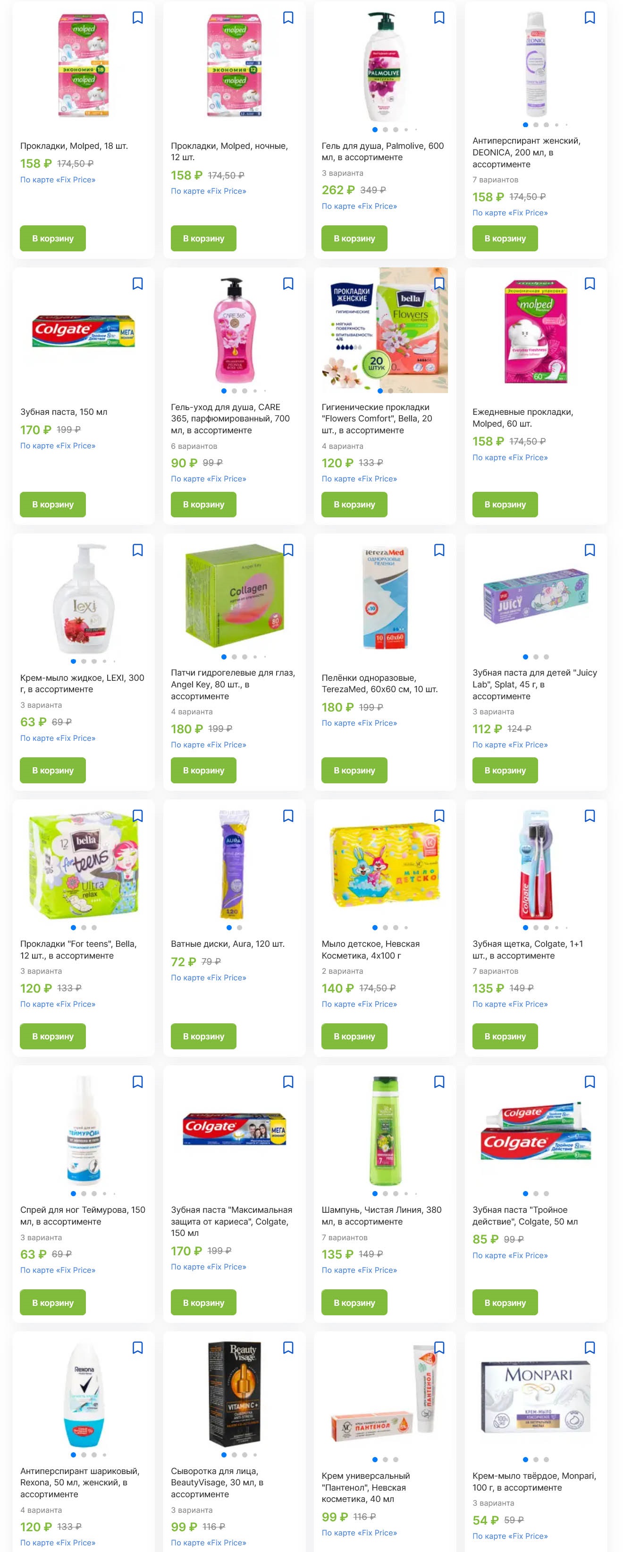Screen dimensions: 632x1552
Task: Save Palmolive shower gel to favorites
Action: tap(439, 18)
